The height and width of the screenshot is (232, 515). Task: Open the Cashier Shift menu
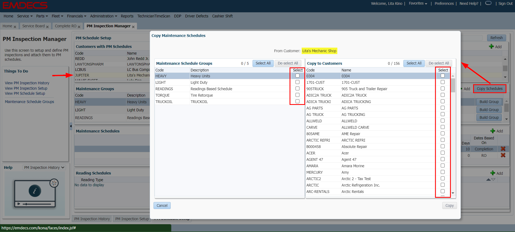point(222,16)
